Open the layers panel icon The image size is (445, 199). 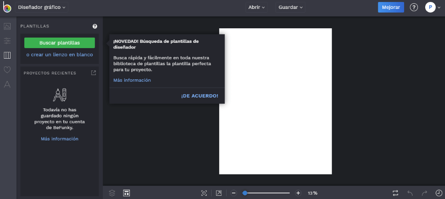tap(112, 193)
